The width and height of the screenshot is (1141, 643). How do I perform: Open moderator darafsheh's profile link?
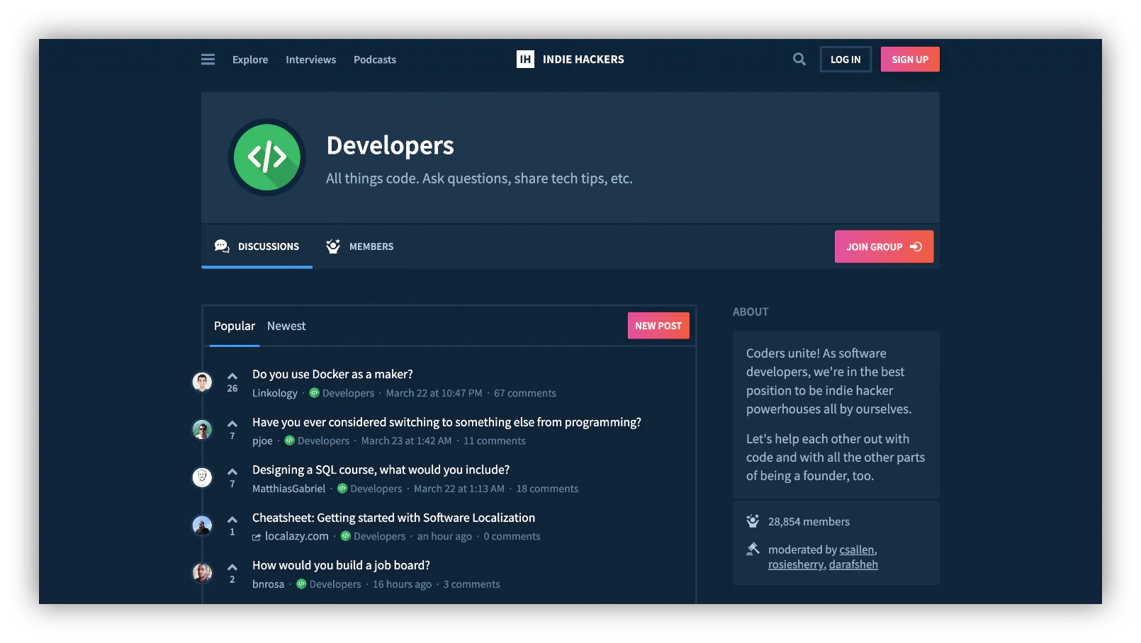pyautogui.click(x=853, y=564)
